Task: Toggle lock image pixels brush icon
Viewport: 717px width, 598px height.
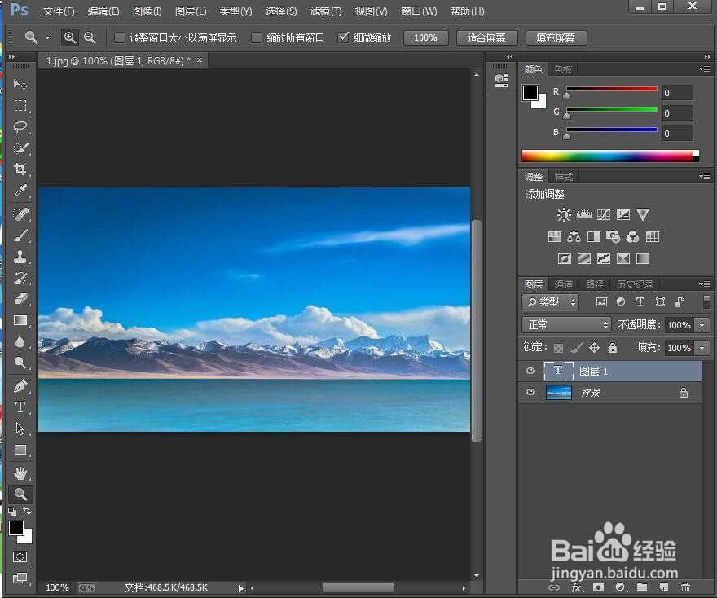Action: 577,348
